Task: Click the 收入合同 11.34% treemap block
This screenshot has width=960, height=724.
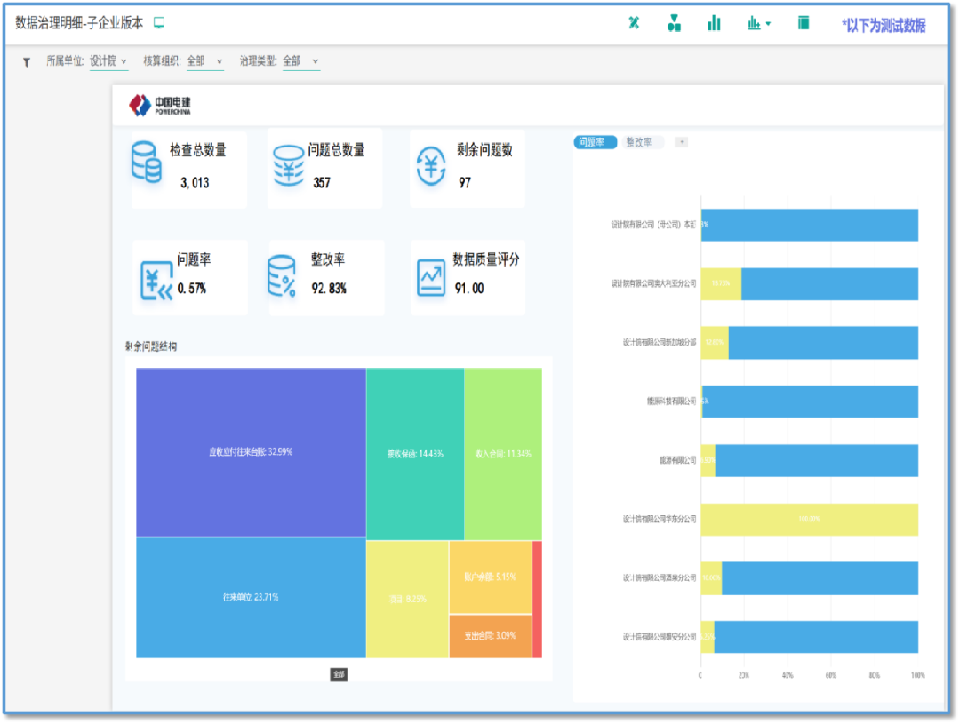Action: click(x=503, y=453)
